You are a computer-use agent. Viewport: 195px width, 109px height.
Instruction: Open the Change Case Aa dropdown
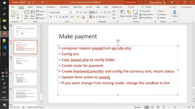point(73,17)
